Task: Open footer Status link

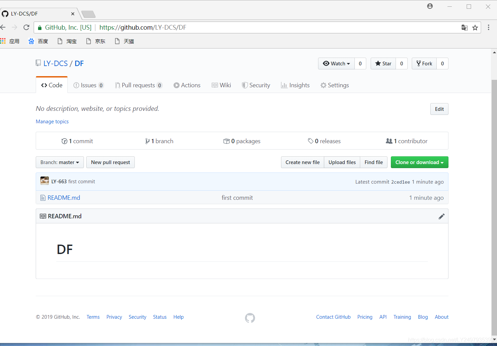Action: pos(160,317)
